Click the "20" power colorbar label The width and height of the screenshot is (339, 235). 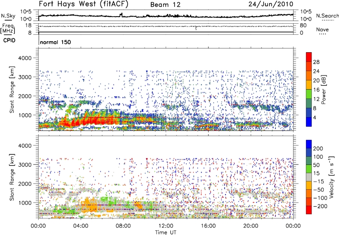[x=316, y=81]
